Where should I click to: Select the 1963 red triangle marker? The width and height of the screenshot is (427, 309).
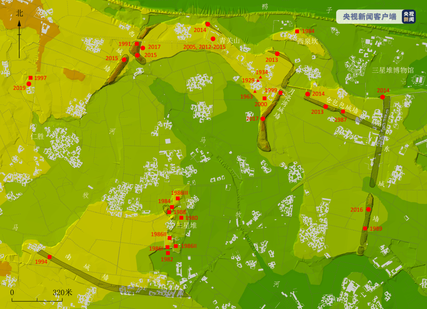tap(255, 92)
